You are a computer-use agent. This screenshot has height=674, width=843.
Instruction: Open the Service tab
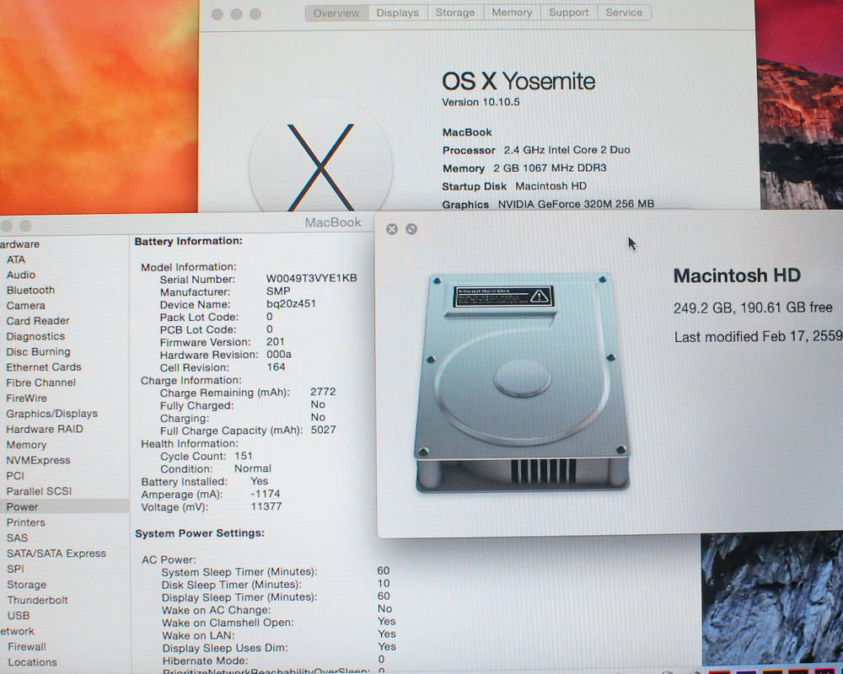[x=624, y=13]
